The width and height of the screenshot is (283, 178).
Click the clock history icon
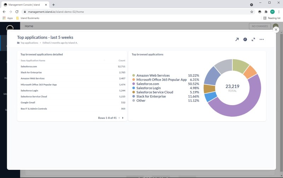tap(245, 39)
